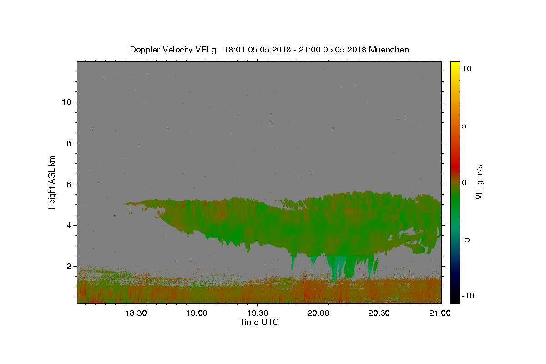Click the station name 'Muenchen' in the title
The height and width of the screenshot is (364, 546).
coord(389,50)
